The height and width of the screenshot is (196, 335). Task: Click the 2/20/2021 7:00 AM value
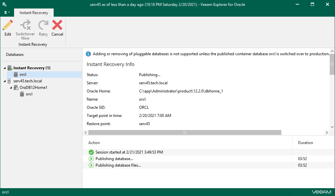(x=155, y=116)
